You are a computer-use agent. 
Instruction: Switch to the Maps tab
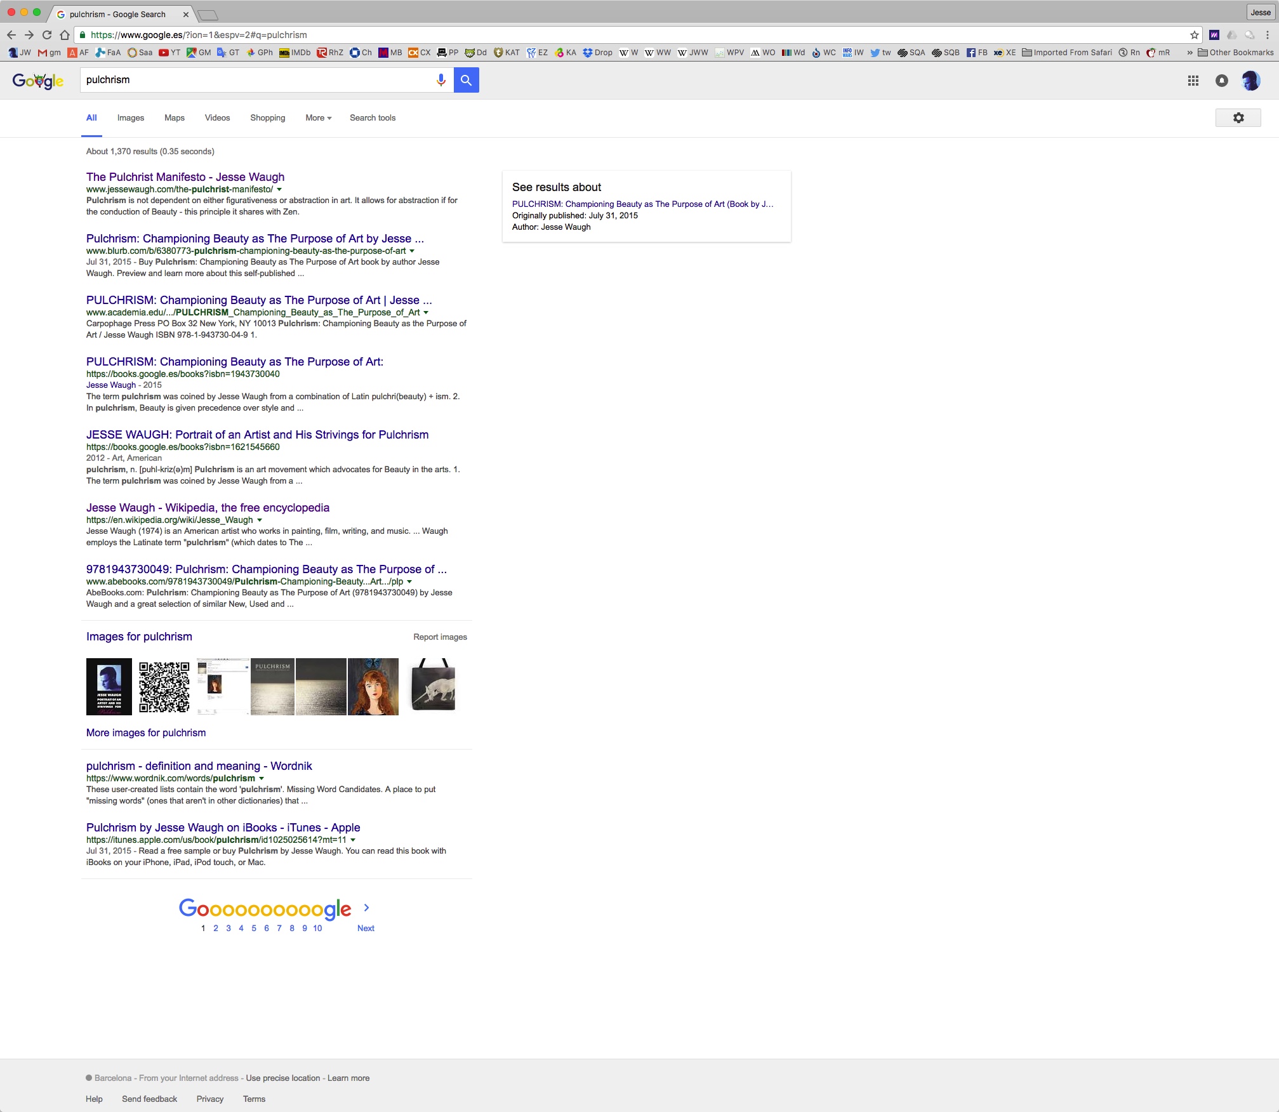[x=175, y=118]
